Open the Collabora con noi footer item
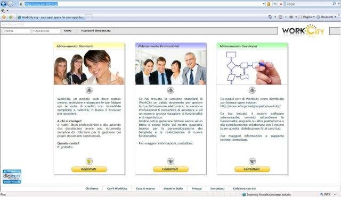 coord(244,189)
